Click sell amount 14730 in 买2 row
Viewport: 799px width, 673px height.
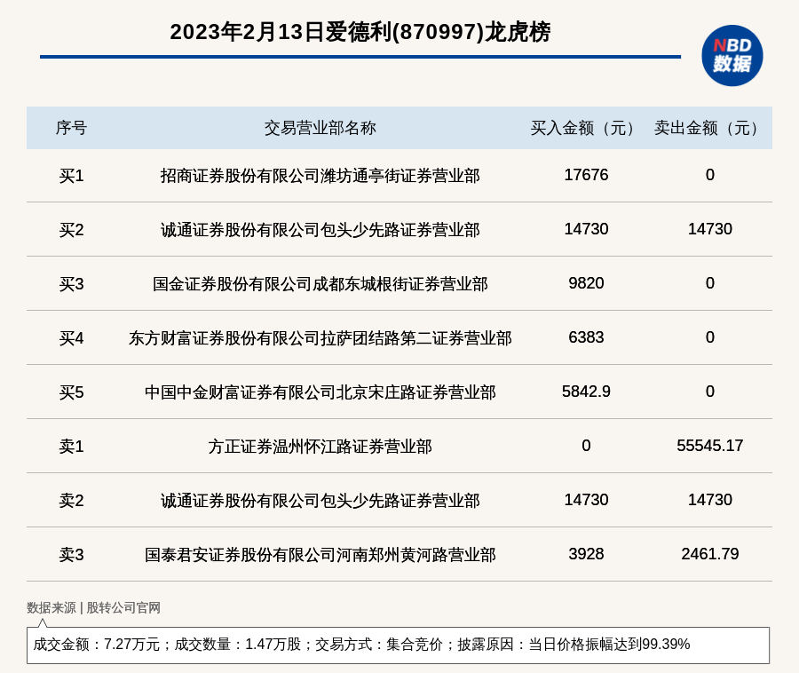(710, 229)
